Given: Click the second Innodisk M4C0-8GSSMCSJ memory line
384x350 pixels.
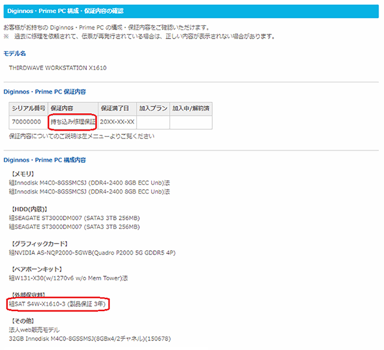Looking at the screenshot, I should point(89,192).
